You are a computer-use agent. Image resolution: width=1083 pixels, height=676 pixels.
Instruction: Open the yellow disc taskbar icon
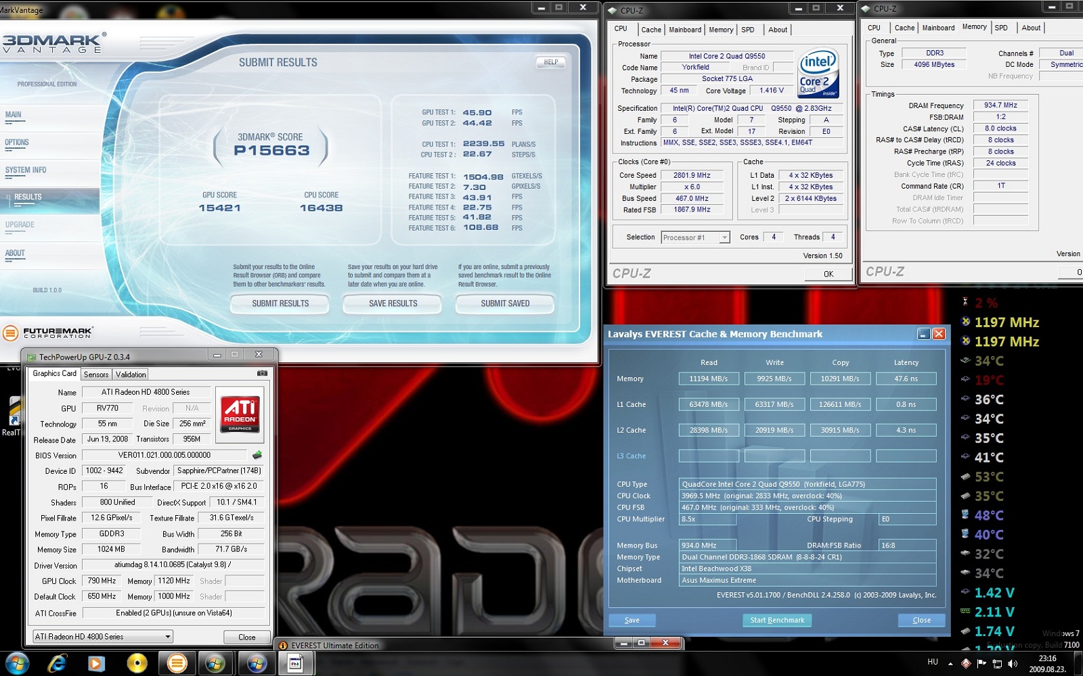click(137, 663)
